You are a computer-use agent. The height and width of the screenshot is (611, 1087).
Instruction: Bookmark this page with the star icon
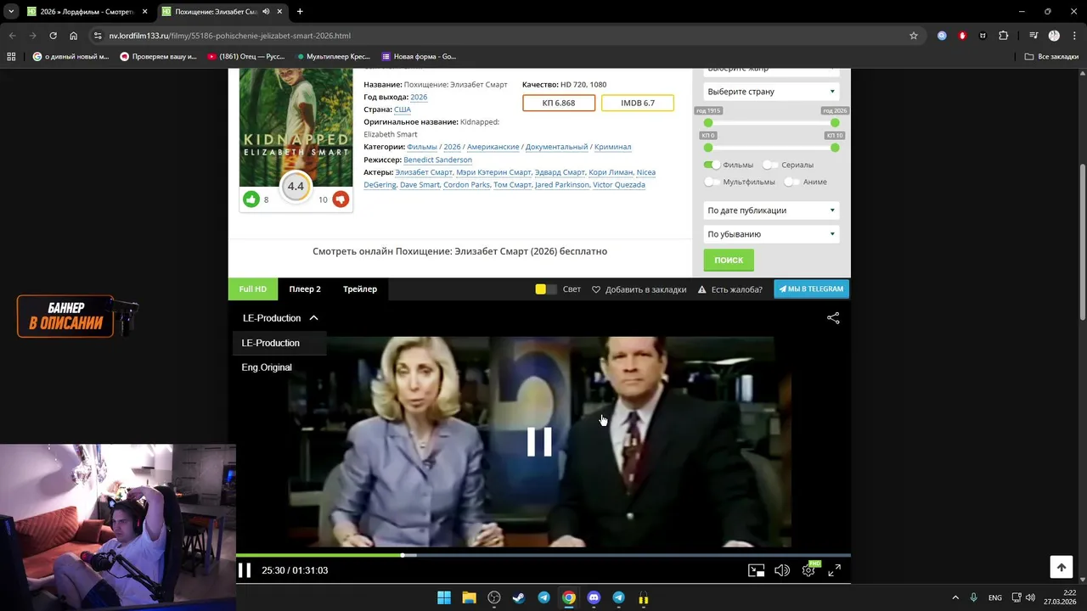point(914,36)
